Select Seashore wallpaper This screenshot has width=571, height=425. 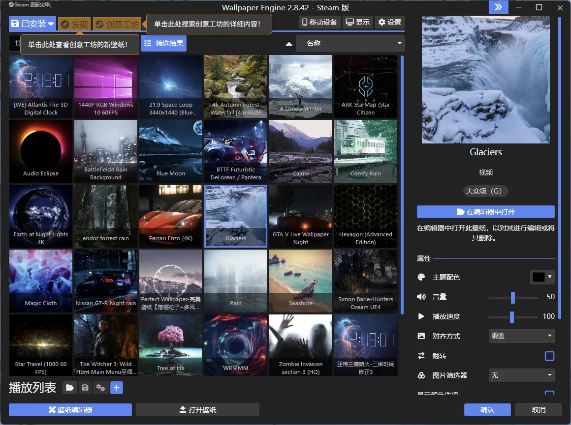click(x=301, y=281)
